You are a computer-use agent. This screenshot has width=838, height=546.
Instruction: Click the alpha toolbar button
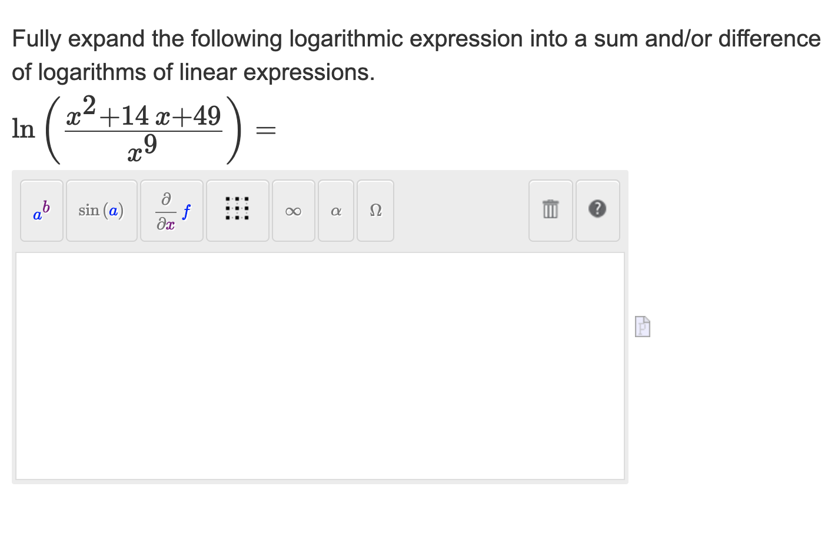point(335,211)
